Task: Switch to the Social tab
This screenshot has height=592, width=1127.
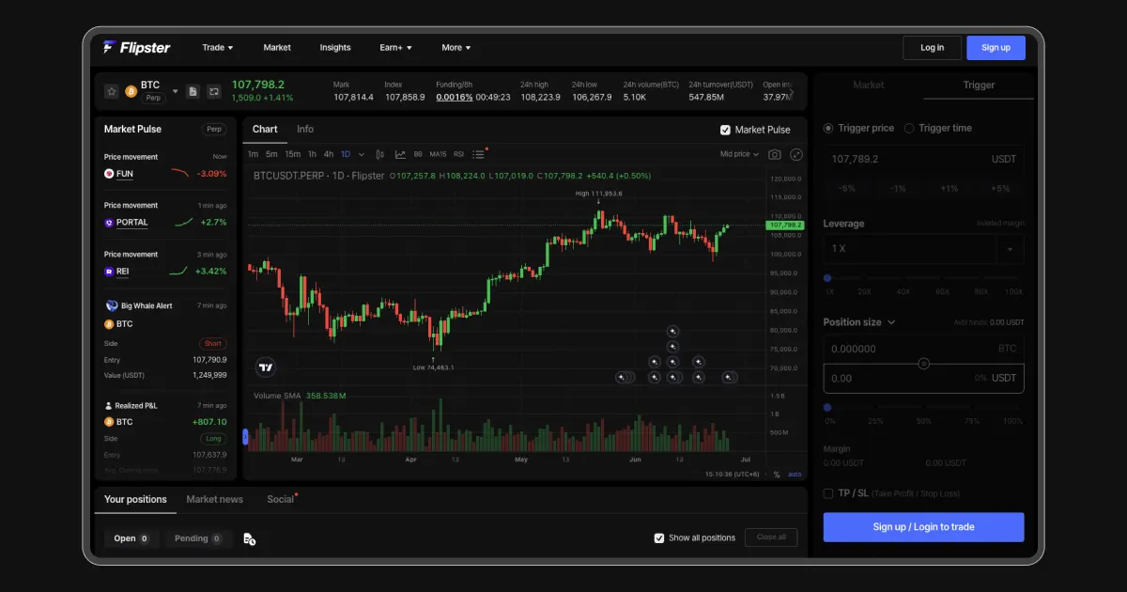Action: coord(280,499)
